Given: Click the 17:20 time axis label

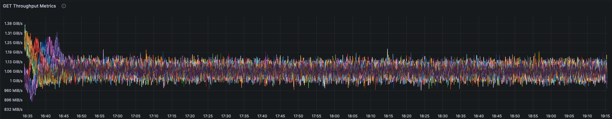Looking at the screenshot, I should pyautogui.click(x=190, y=116).
